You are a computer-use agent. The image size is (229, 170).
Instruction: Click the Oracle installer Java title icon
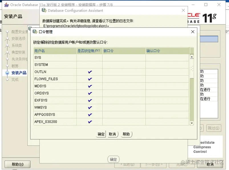tap(7, 5)
